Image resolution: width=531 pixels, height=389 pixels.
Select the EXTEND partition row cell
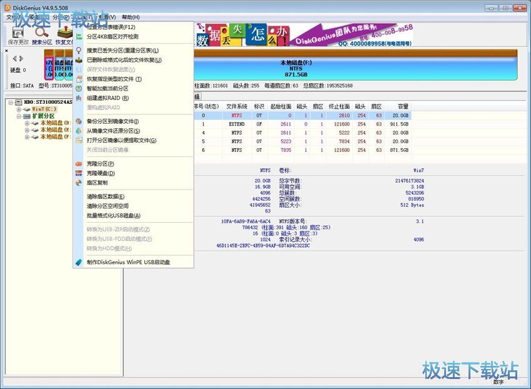[237, 124]
